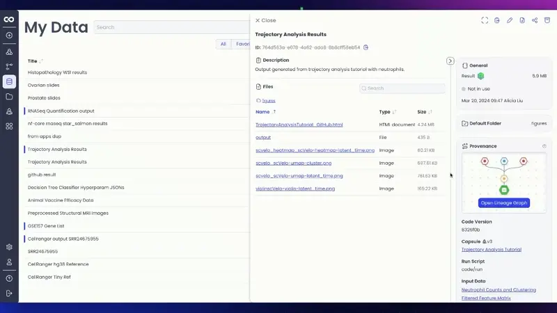Expand details panel to full screen
This screenshot has width=557, height=313.
485,20
